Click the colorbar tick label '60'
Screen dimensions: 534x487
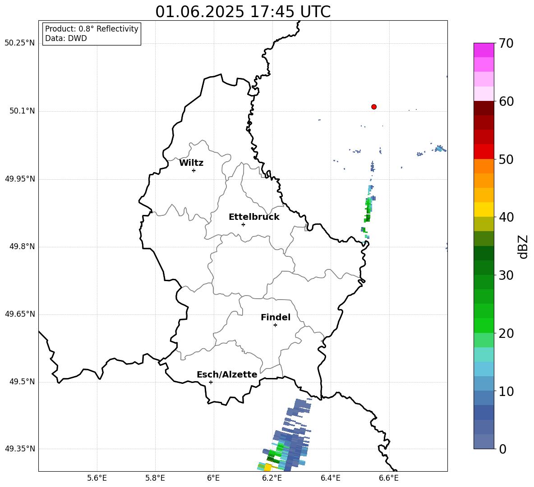[x=506, y=101]
